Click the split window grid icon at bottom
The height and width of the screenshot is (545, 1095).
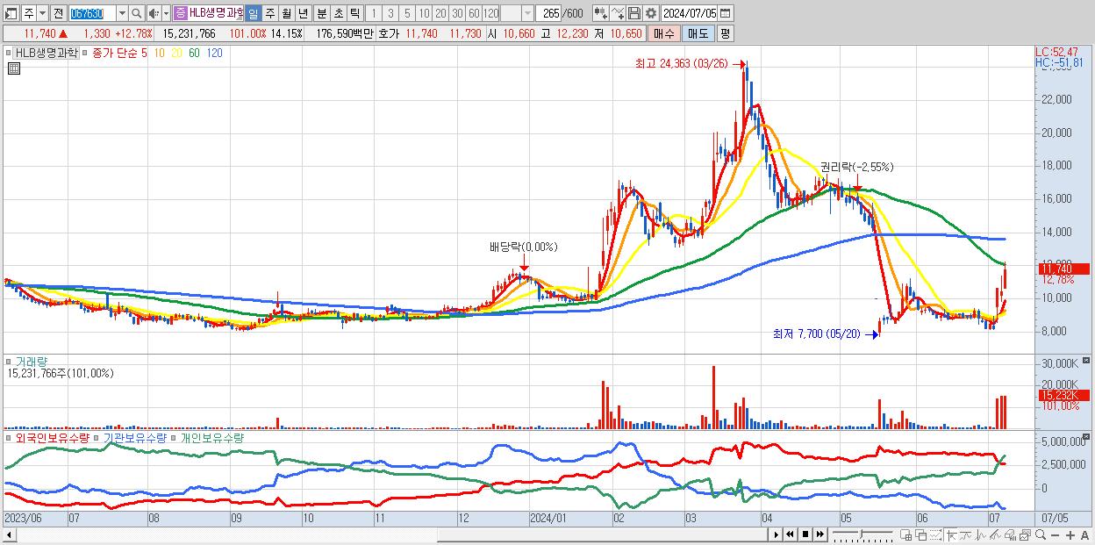point(905,534)
